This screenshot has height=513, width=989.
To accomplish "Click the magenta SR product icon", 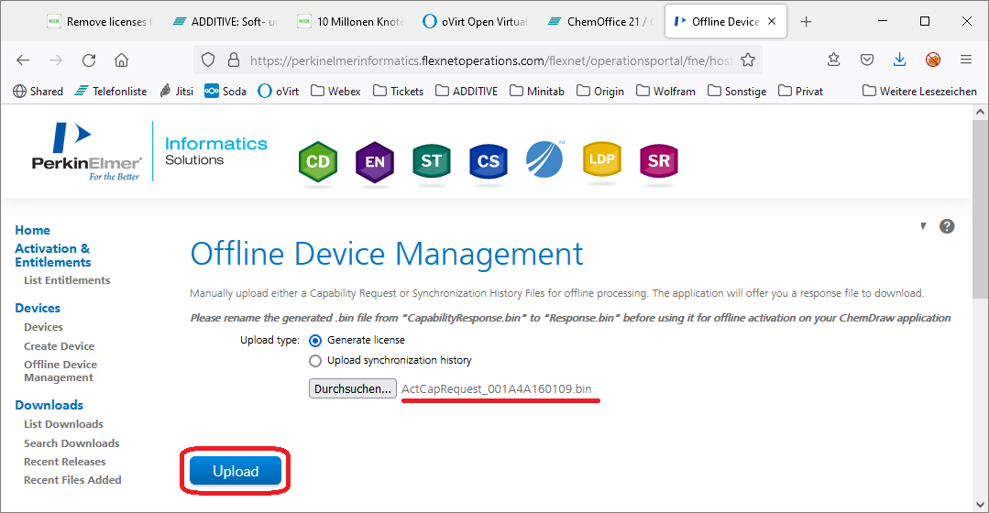I will click(x=658, y=161).
